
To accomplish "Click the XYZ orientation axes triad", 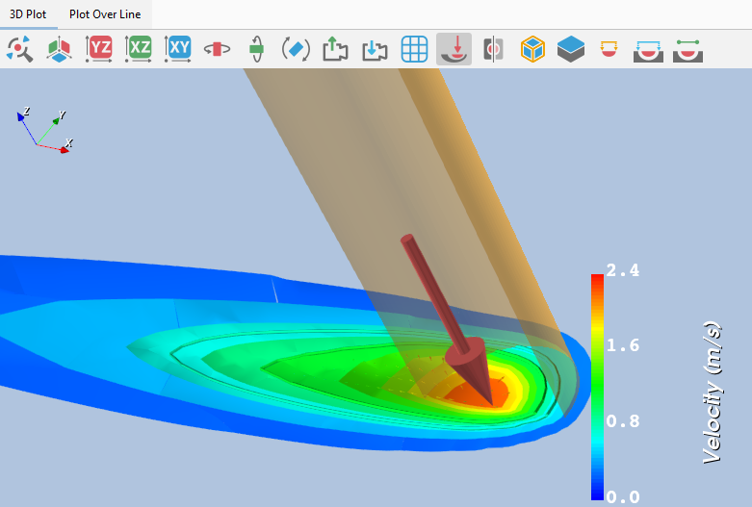I will point(44,130).
